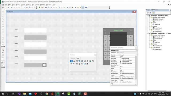Toggle the Toolbox toolbar button
The height and width of the screenshot is (96, 171).
[83, 7]
